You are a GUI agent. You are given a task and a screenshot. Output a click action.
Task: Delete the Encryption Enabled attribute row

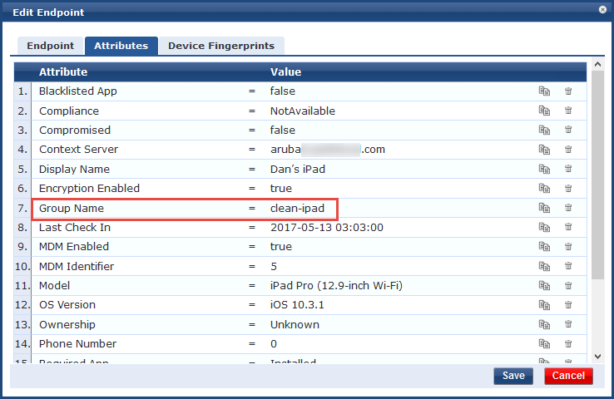[x=568, y=188]
